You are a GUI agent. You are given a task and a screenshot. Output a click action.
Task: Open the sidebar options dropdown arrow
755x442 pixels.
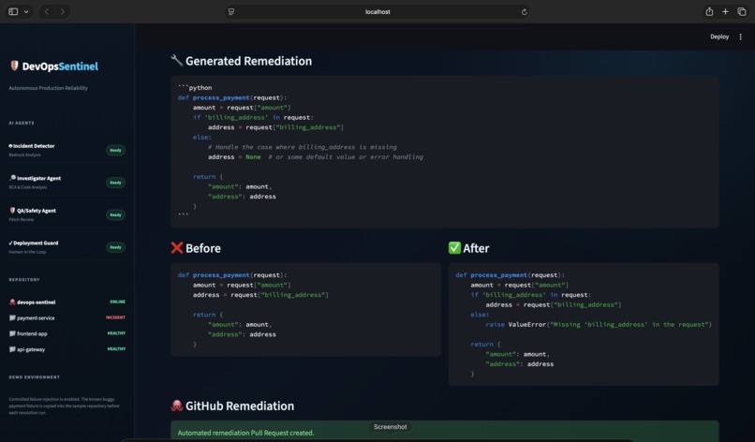(x=26, y=11)
